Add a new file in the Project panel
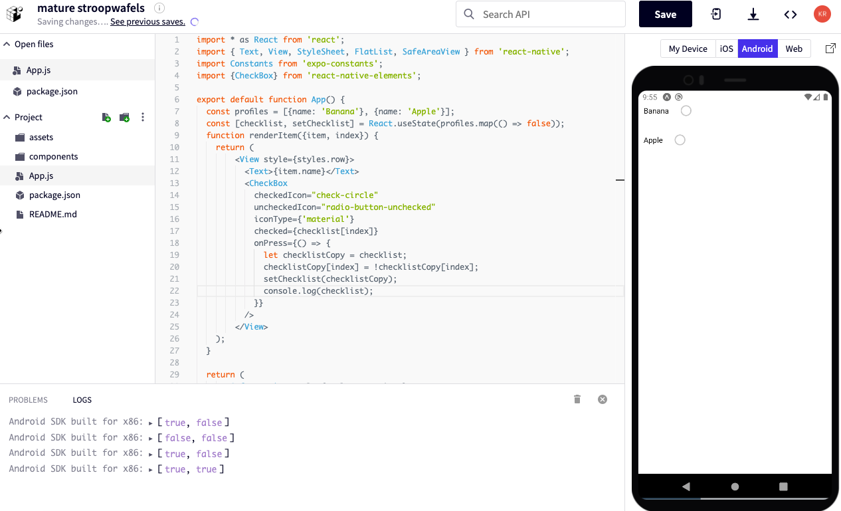Viewport: 841px width, 511px height. 106,118
